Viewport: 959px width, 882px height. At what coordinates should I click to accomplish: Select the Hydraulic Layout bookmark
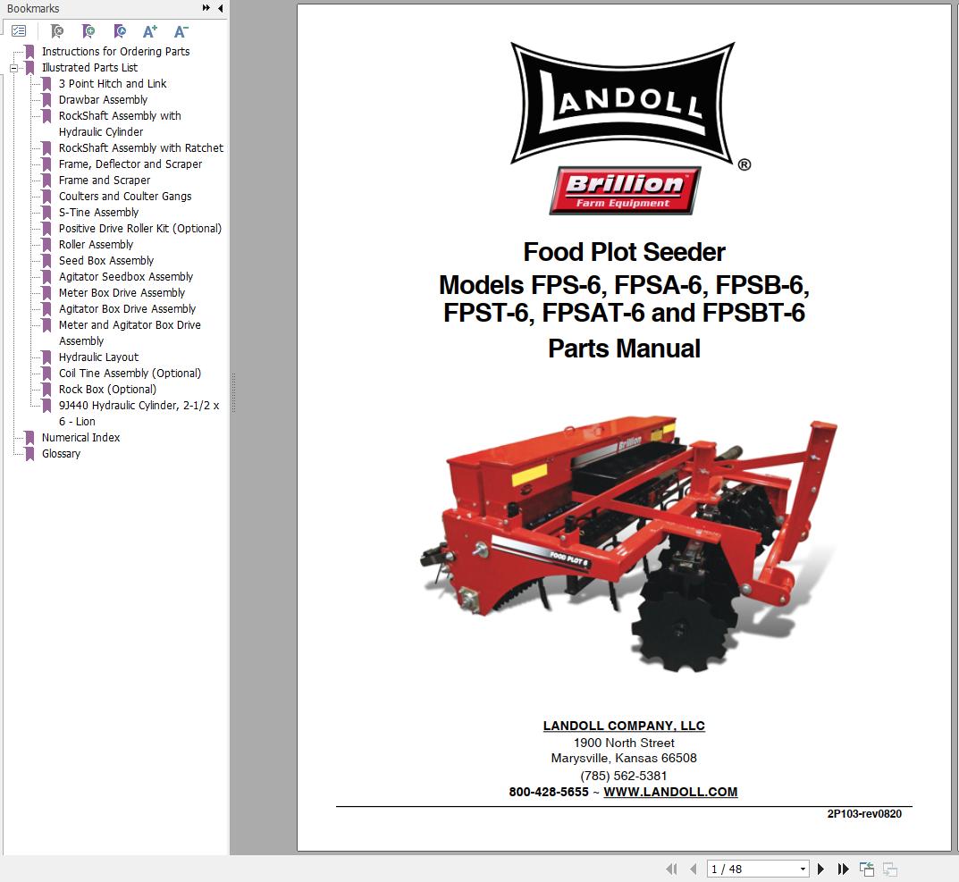pos(97,357)
